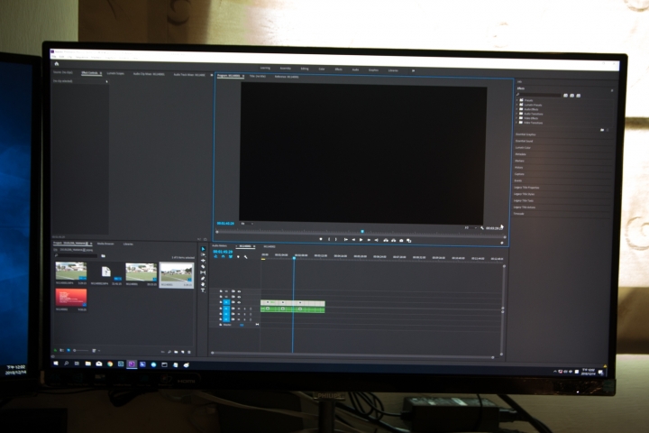
Task: Click Go to In point
Action: point(345,239)
